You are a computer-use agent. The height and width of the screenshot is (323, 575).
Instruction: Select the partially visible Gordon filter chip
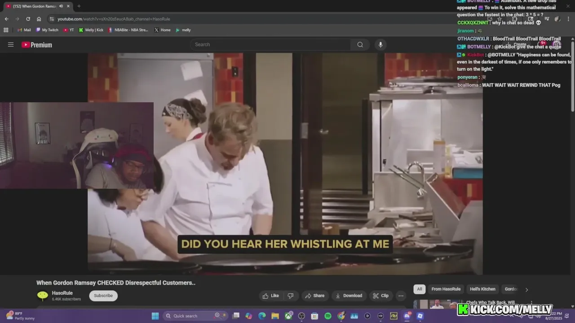point(511,289)
